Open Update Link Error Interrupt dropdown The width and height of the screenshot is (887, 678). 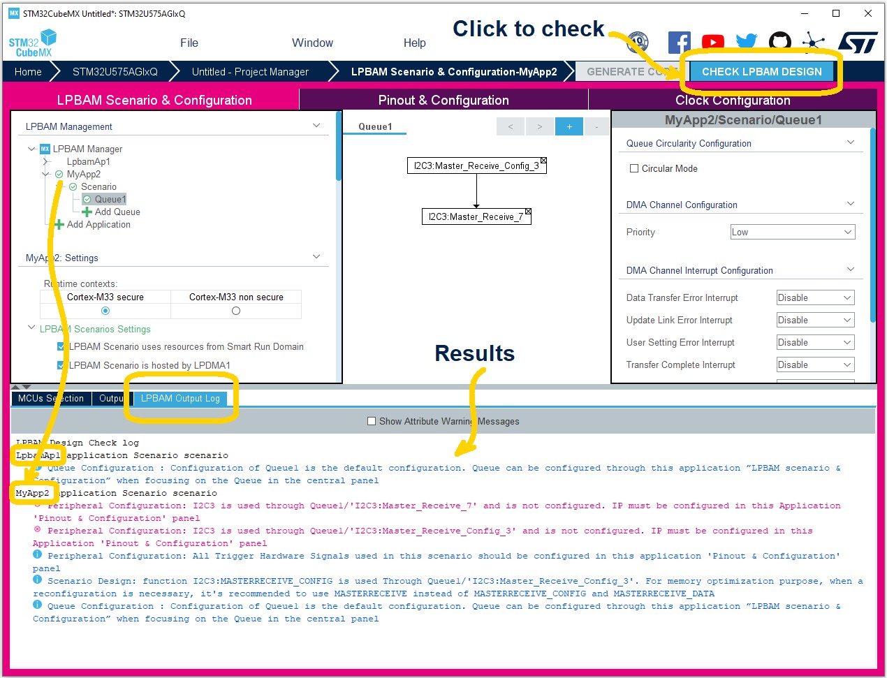pos(816,320)
